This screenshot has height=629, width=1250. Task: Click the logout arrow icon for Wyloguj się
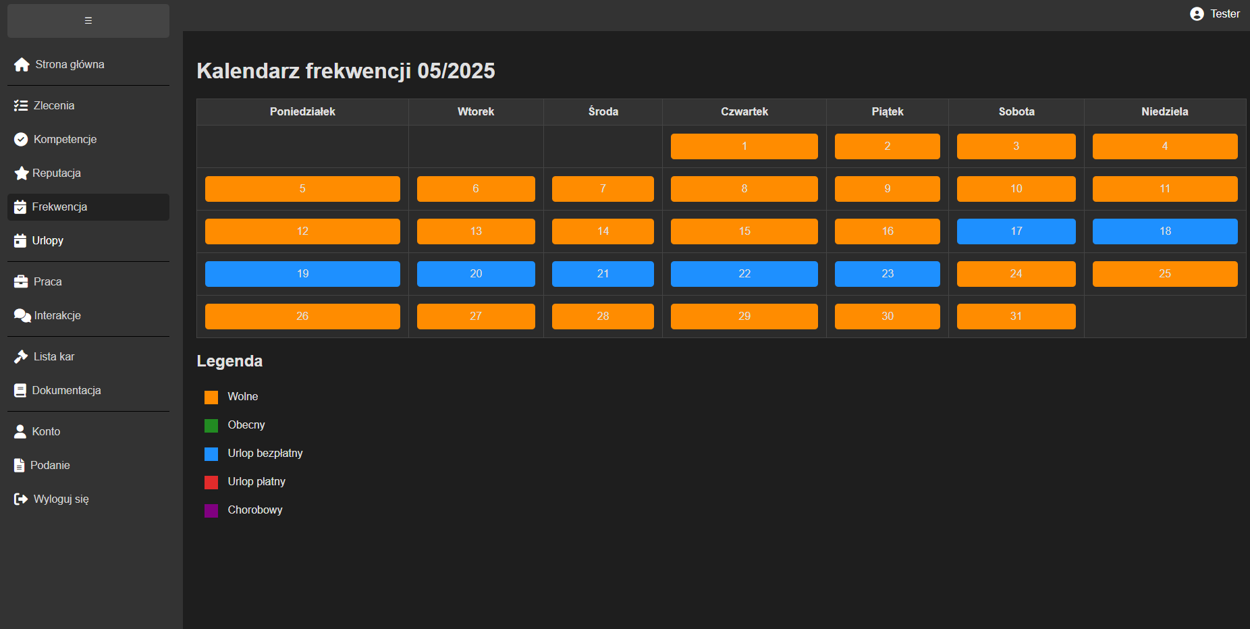click(21, 499)
